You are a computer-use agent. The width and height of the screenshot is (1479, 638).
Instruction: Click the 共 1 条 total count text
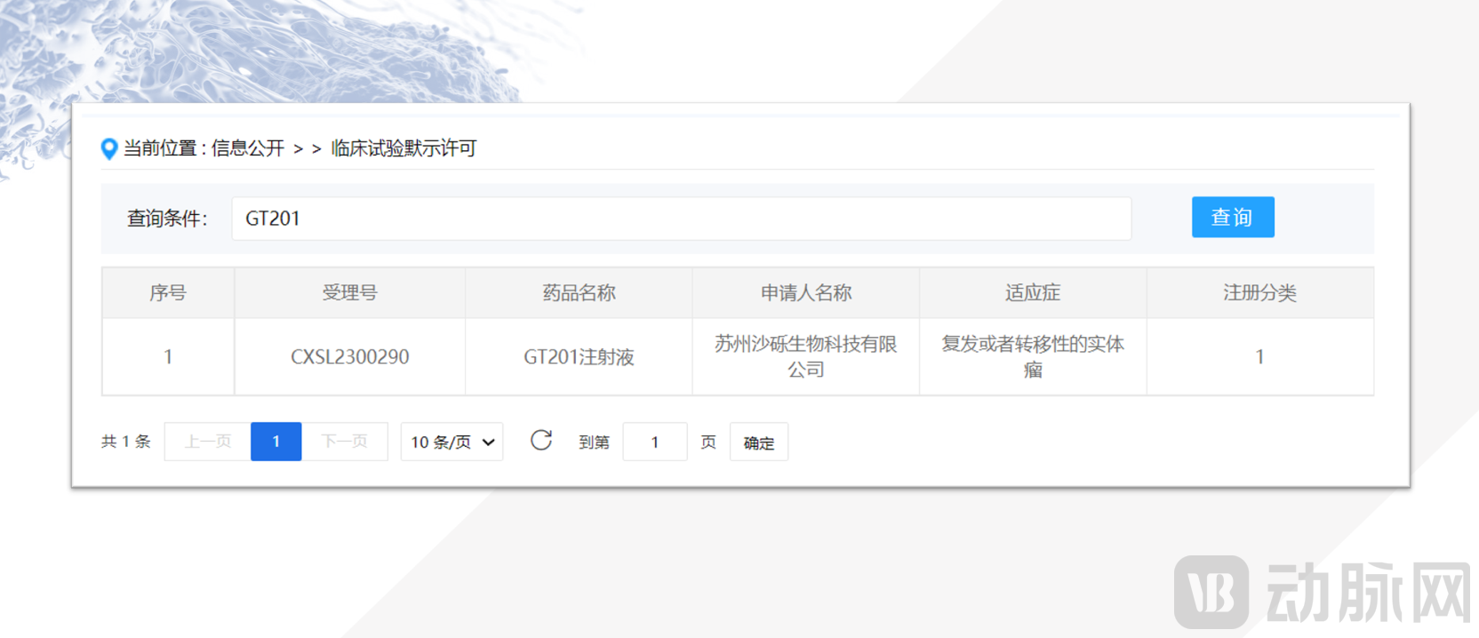coord(126,442)
